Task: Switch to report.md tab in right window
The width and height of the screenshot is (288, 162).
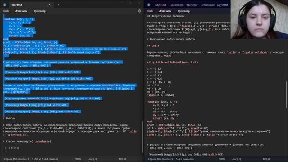Action: pos(191,5)
